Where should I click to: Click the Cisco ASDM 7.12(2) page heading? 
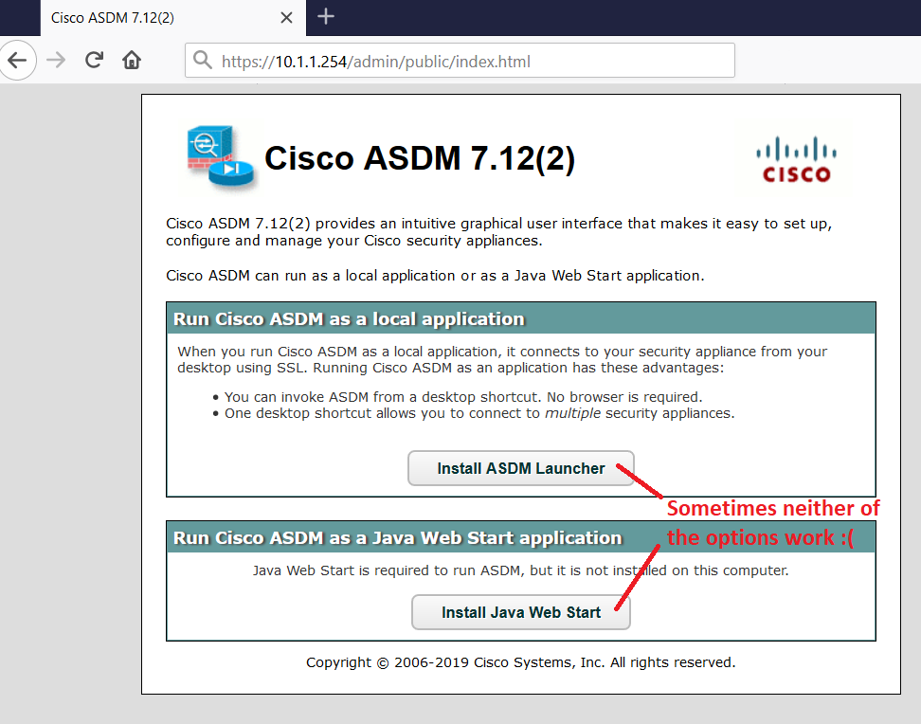tap(423, 158)
